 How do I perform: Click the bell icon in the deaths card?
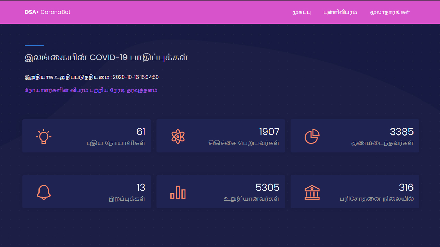click(44, 192)
